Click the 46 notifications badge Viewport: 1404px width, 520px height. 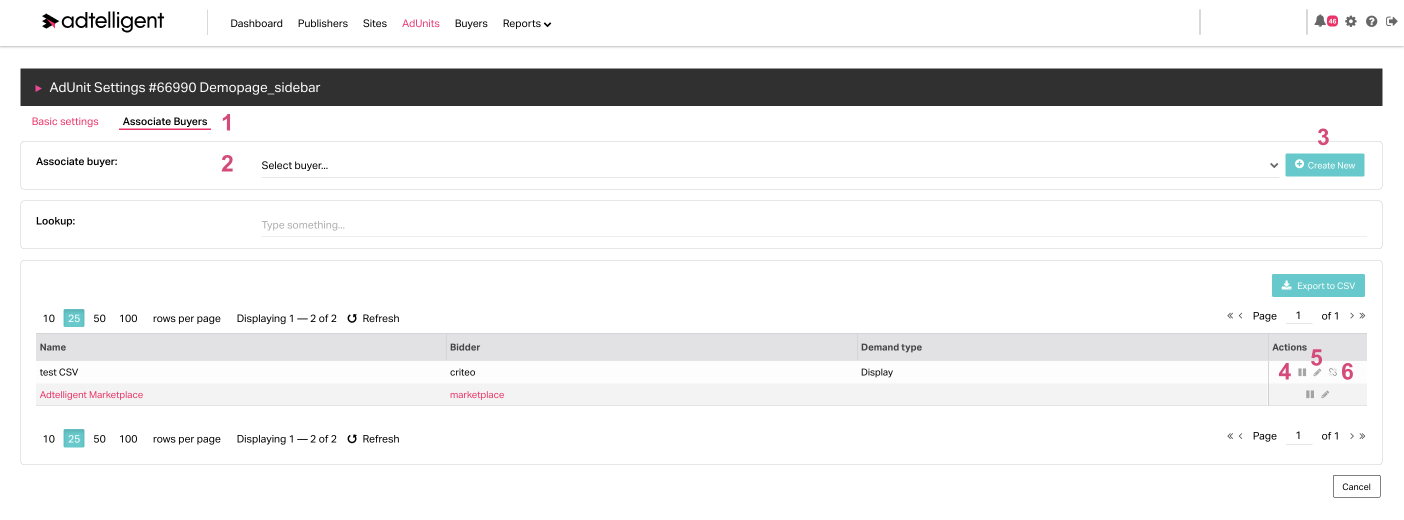(1332, 21)
